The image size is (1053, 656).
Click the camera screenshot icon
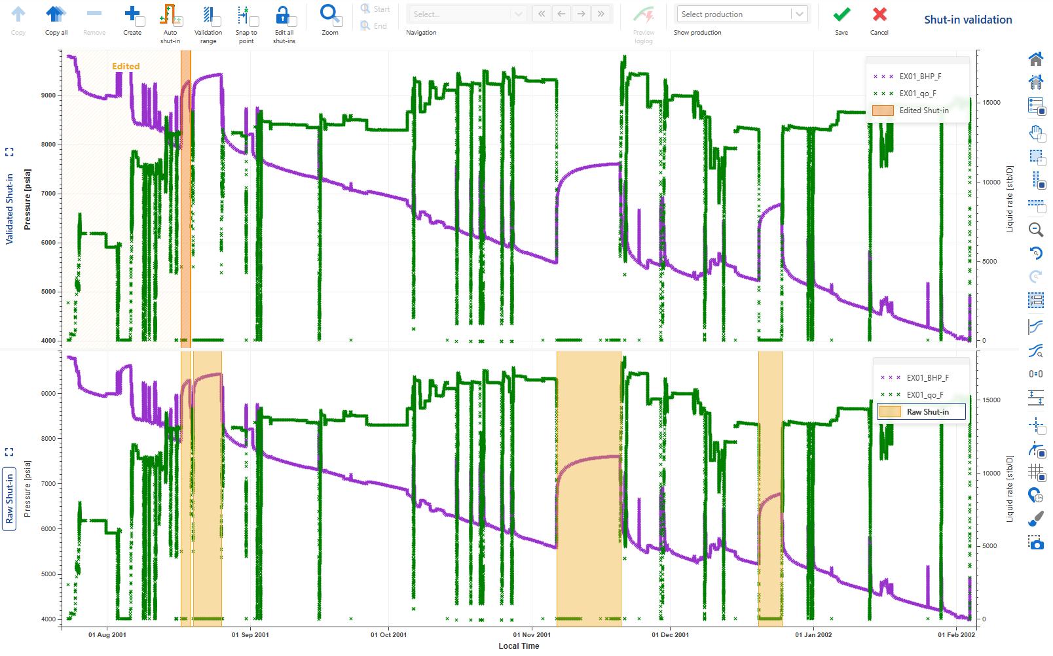coord(1035,543)
